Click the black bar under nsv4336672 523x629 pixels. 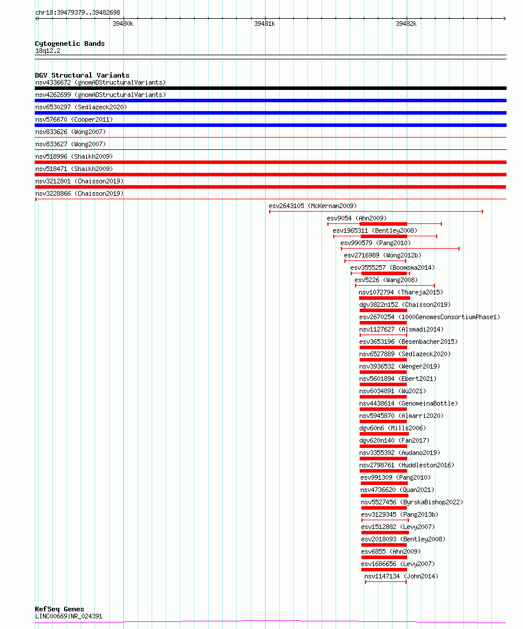[x=271, y=88]
